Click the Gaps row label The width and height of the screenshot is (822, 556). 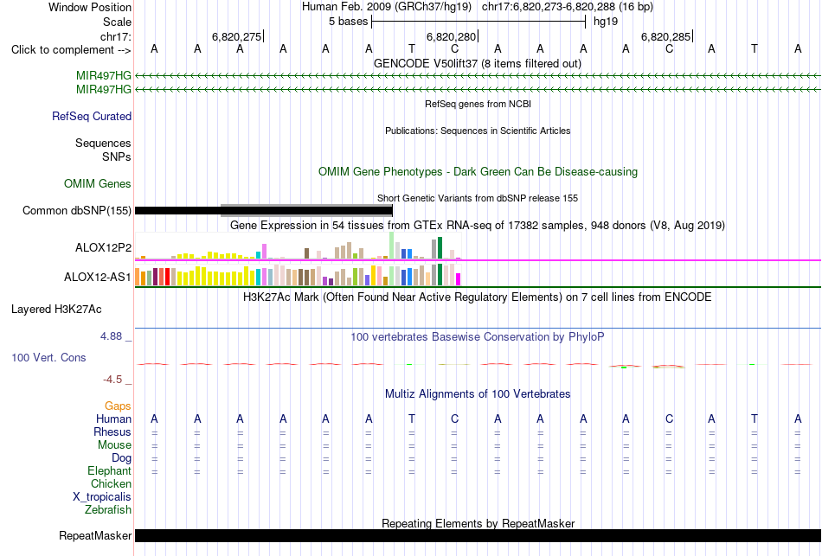[x=118, y=406]
